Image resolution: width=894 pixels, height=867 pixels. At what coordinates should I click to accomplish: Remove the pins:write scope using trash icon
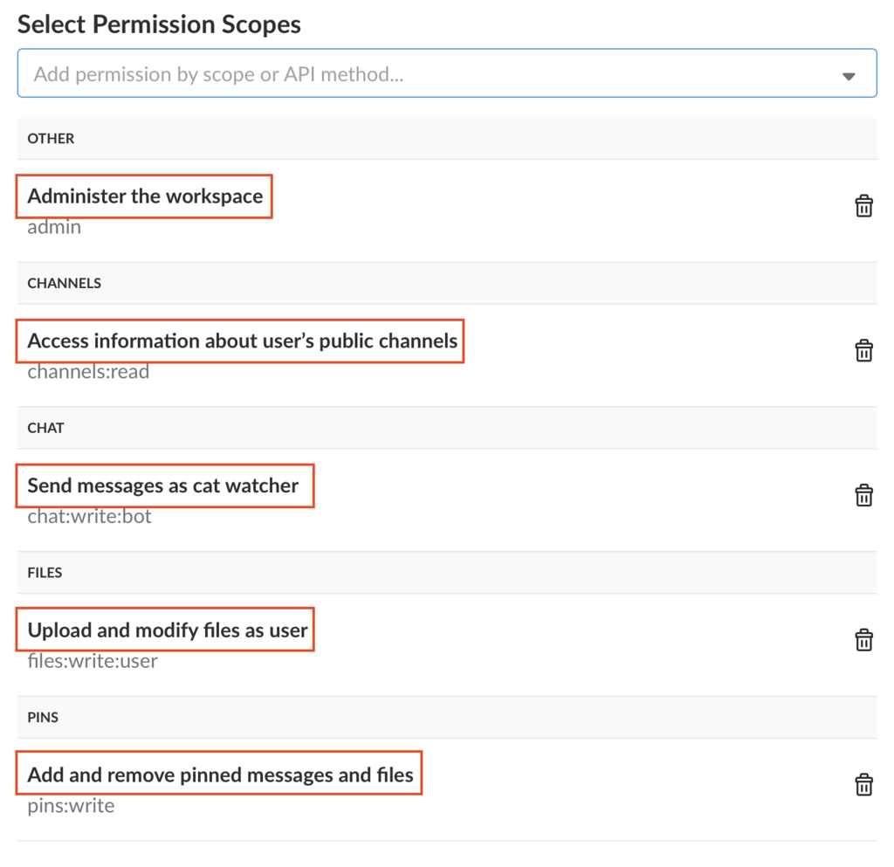coord(863,784)
